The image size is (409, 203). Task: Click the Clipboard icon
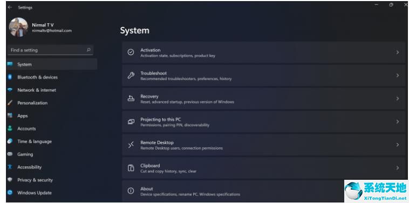131,168
